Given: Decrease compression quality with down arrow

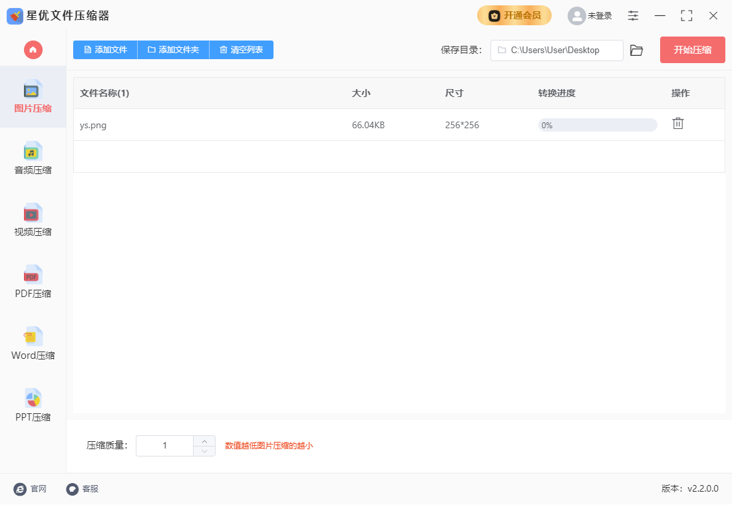Looking at the screenshot, I should point(204,451).
